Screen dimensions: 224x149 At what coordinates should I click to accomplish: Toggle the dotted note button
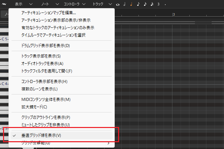[x=165, y=4]
